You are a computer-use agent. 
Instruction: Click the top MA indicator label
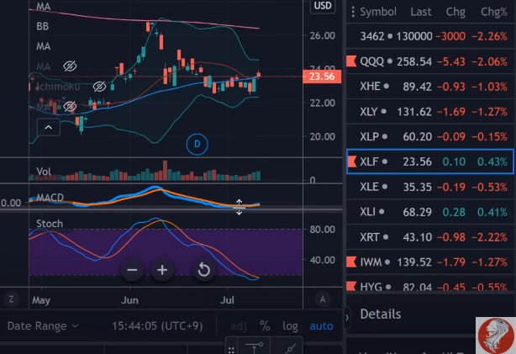(44, 6)
